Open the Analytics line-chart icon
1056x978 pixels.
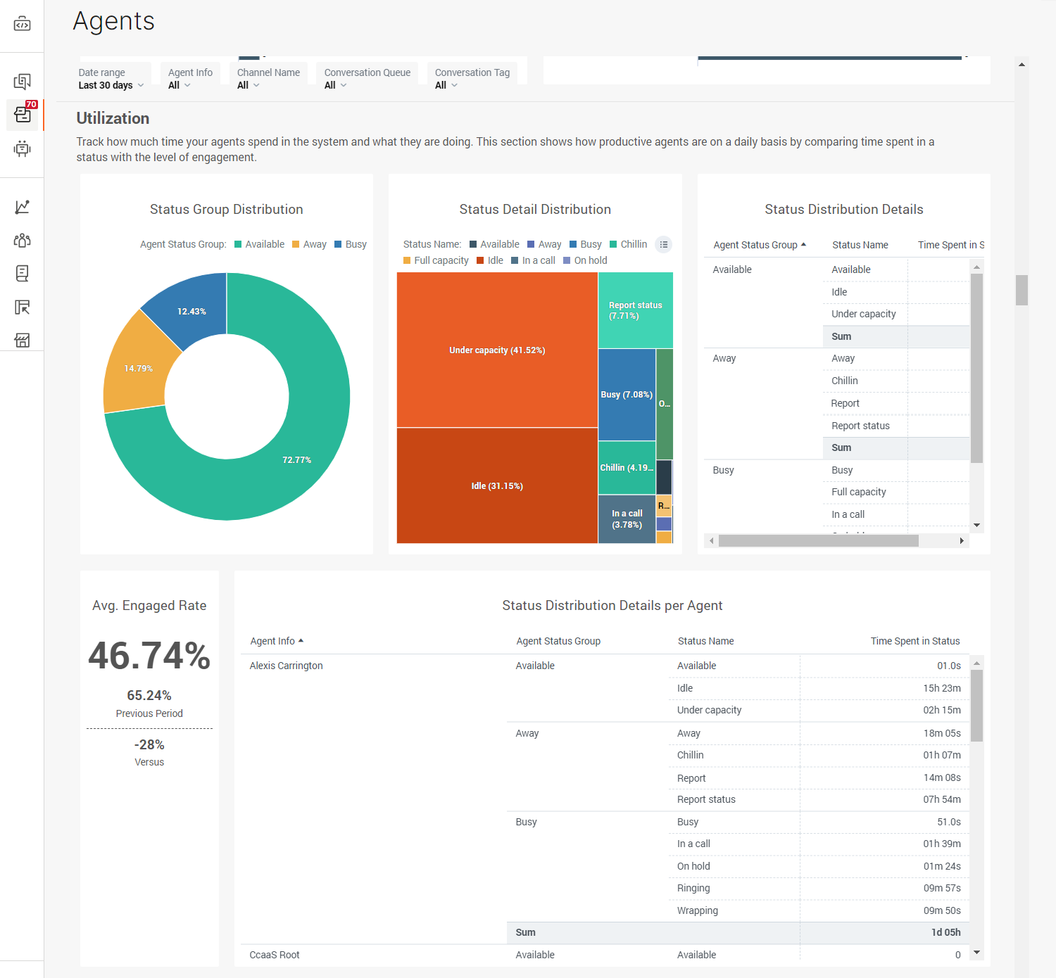click(x=22, y=207)
